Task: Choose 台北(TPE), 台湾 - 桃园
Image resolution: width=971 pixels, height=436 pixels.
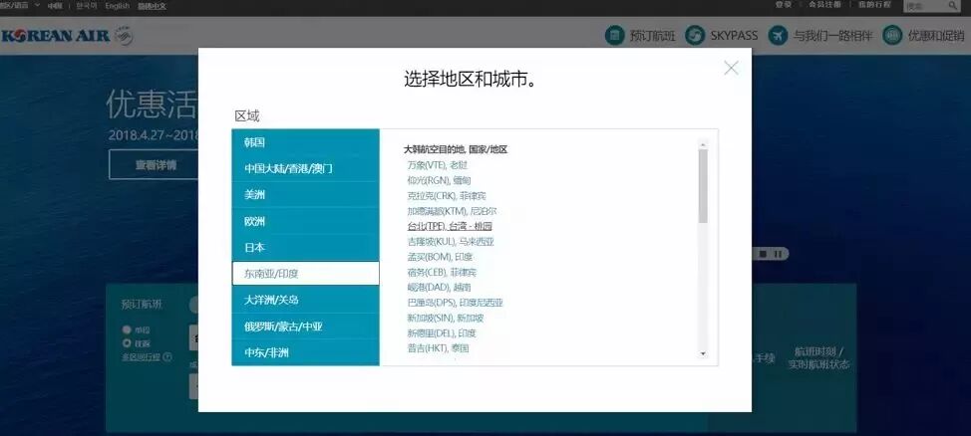Action: click(450, 226)
